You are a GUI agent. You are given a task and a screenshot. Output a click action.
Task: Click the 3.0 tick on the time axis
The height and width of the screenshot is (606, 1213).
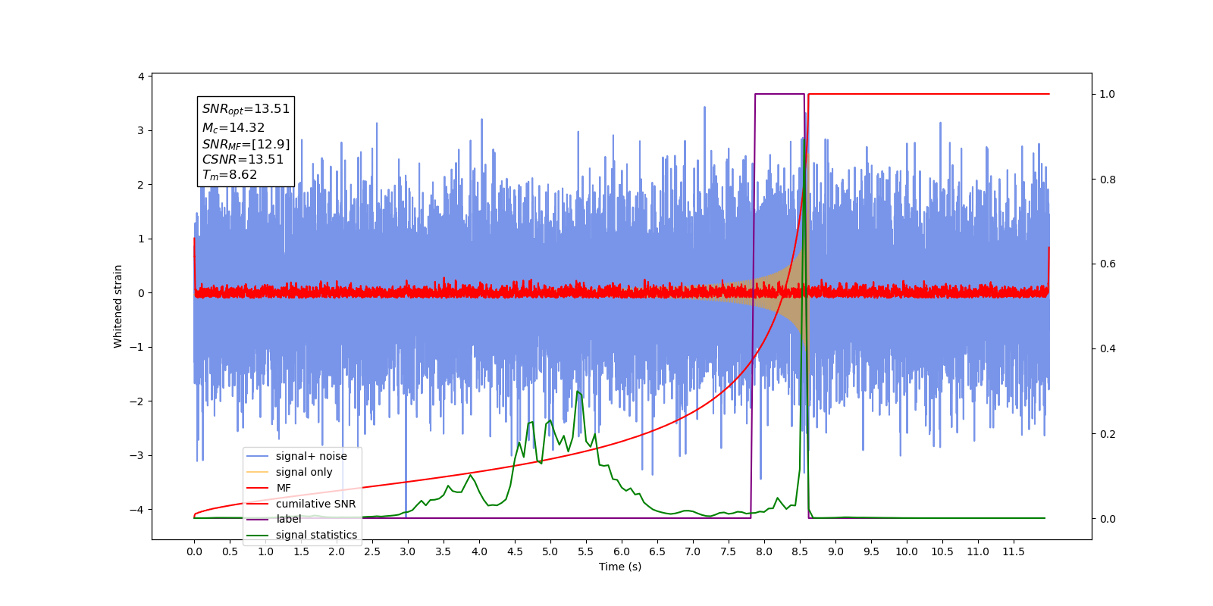click(x=408, y=551)
